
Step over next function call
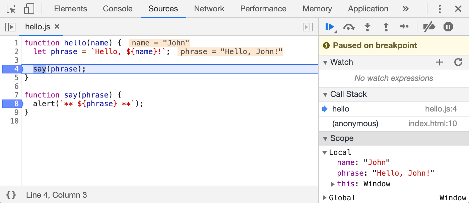[349, 27]
